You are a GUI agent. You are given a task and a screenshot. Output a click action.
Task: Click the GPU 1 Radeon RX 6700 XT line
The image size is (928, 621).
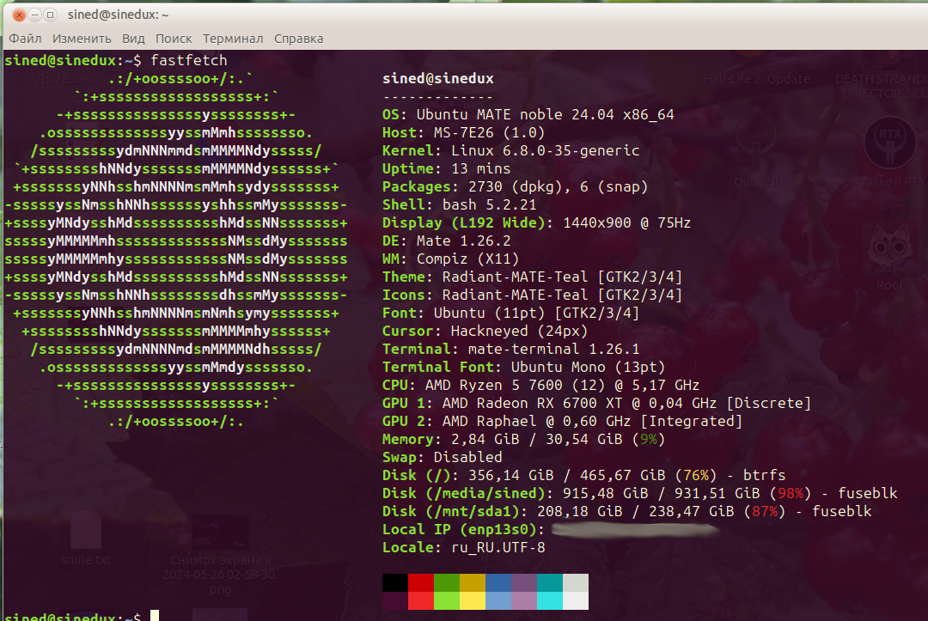point(596,404)
